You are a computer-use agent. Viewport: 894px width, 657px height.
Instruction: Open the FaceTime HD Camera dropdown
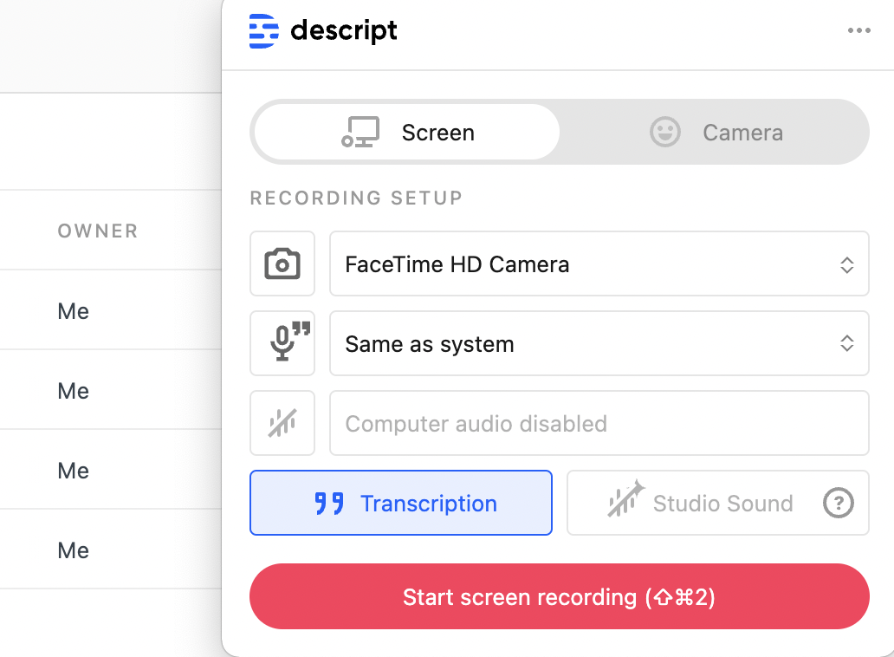[599, 263]
